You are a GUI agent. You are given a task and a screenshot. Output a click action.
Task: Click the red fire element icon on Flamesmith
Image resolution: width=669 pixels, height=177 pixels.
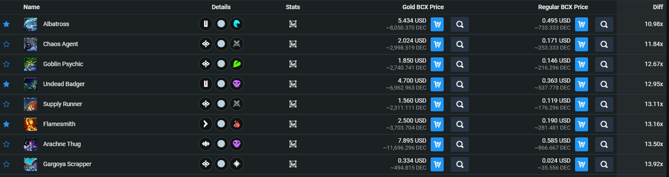click(237, 124)
